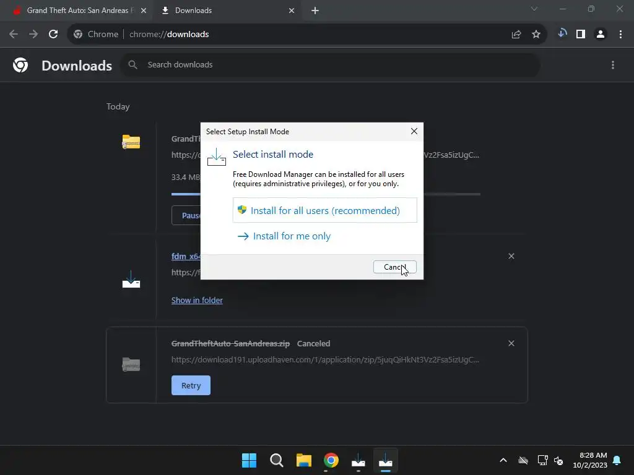
Task: Choose Install for all users (recommended)
Action: (324, 210)
